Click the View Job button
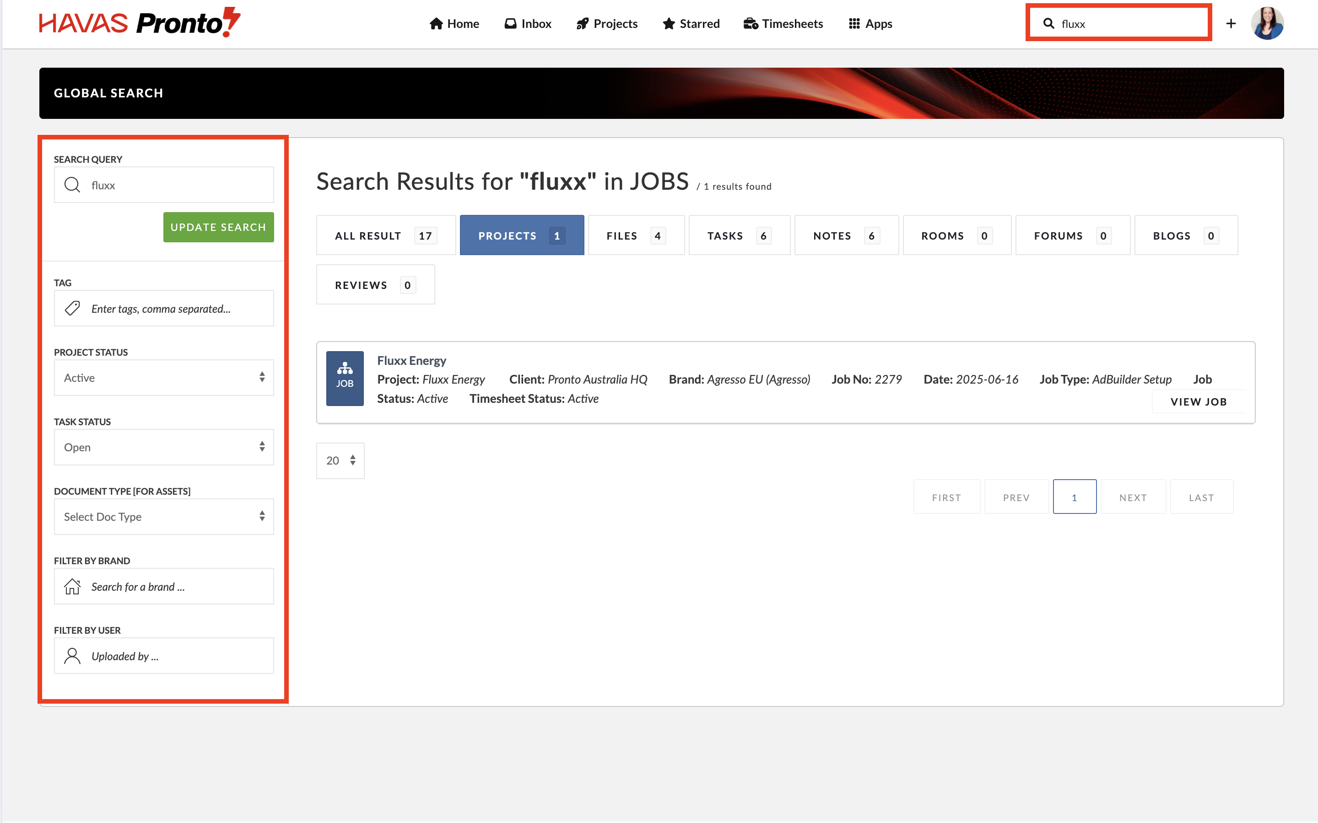This screenshot has width=1318, height=823. click(x=1198, y=402)
